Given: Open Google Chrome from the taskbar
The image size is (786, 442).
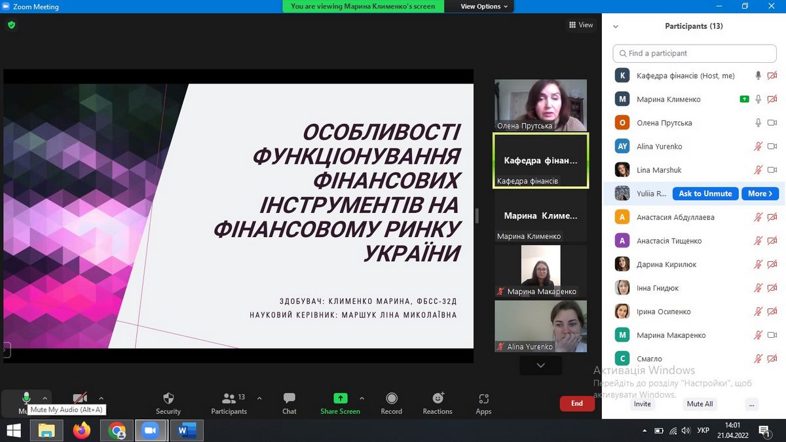Looking at the screenshot, I should tap(117, 430).
